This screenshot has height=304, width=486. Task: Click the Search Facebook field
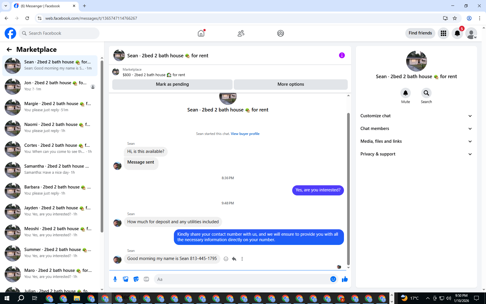click(59, 33)
